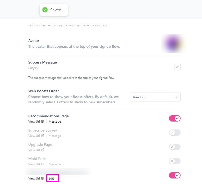Click the Success Message pencil edit icon

point(177,67)
